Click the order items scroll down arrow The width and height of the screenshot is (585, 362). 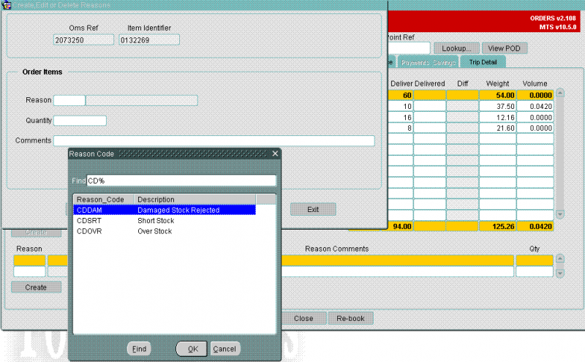[x=559, y=214]
